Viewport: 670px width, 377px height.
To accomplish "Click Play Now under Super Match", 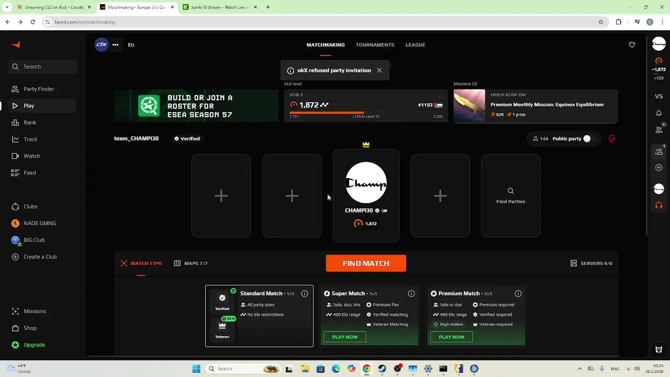I will pos(345,337).
